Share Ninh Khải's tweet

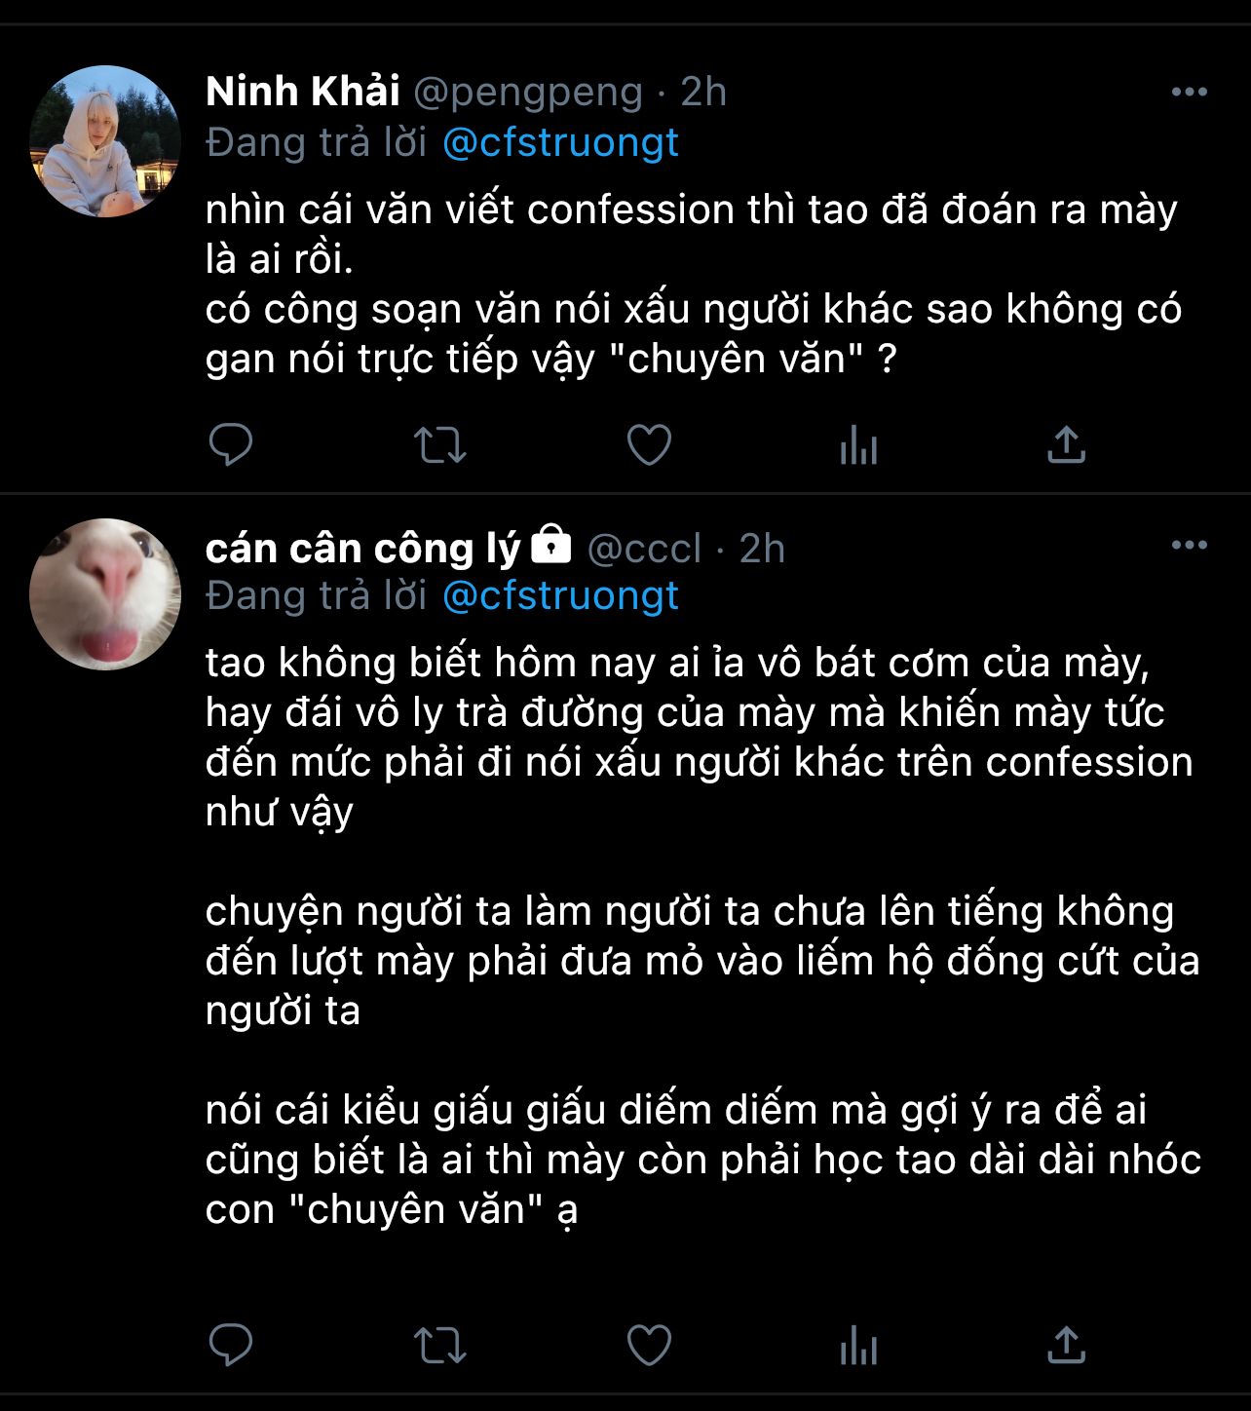[x=1066, y=445]
